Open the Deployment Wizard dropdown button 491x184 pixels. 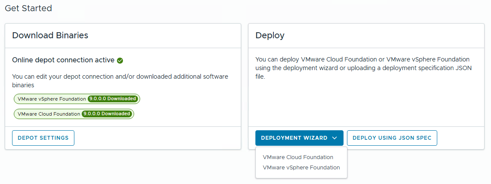click(299, 138)
